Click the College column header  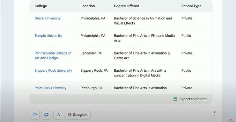(41, 6)
